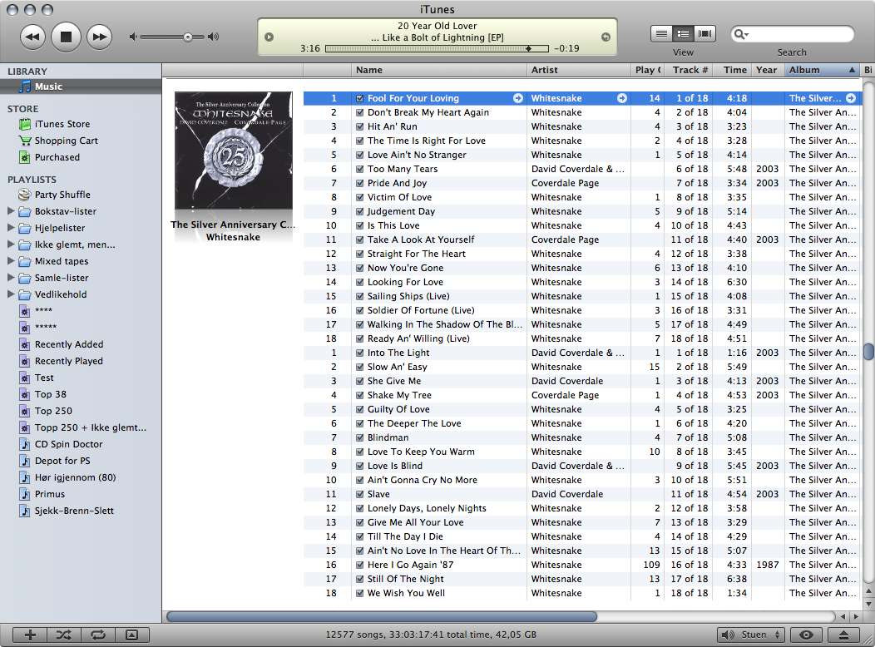Show or hide artwork viewer
The image size is (875, 647).
pos(131,635)
